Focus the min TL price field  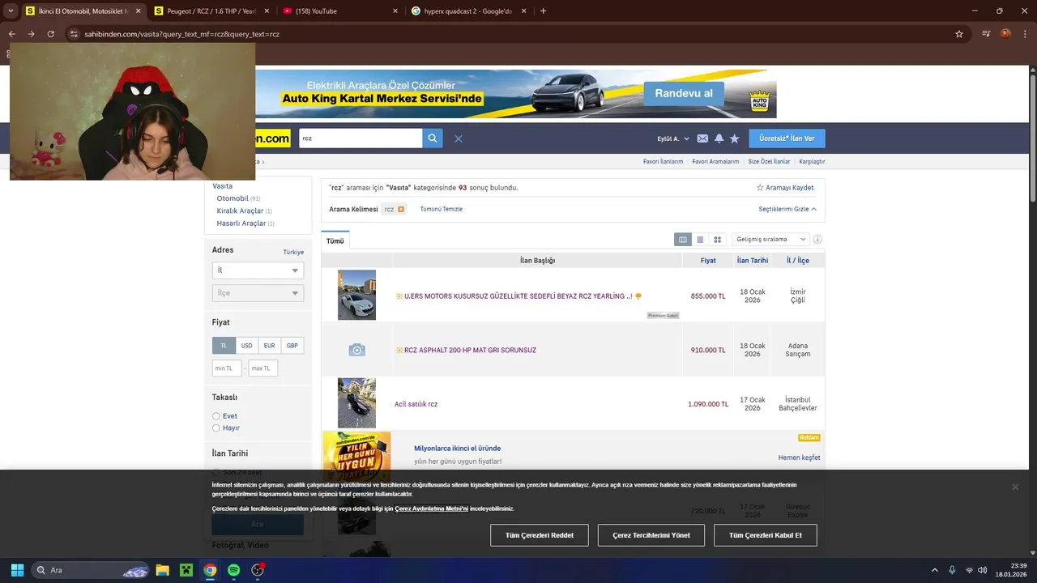click(227, 368)
